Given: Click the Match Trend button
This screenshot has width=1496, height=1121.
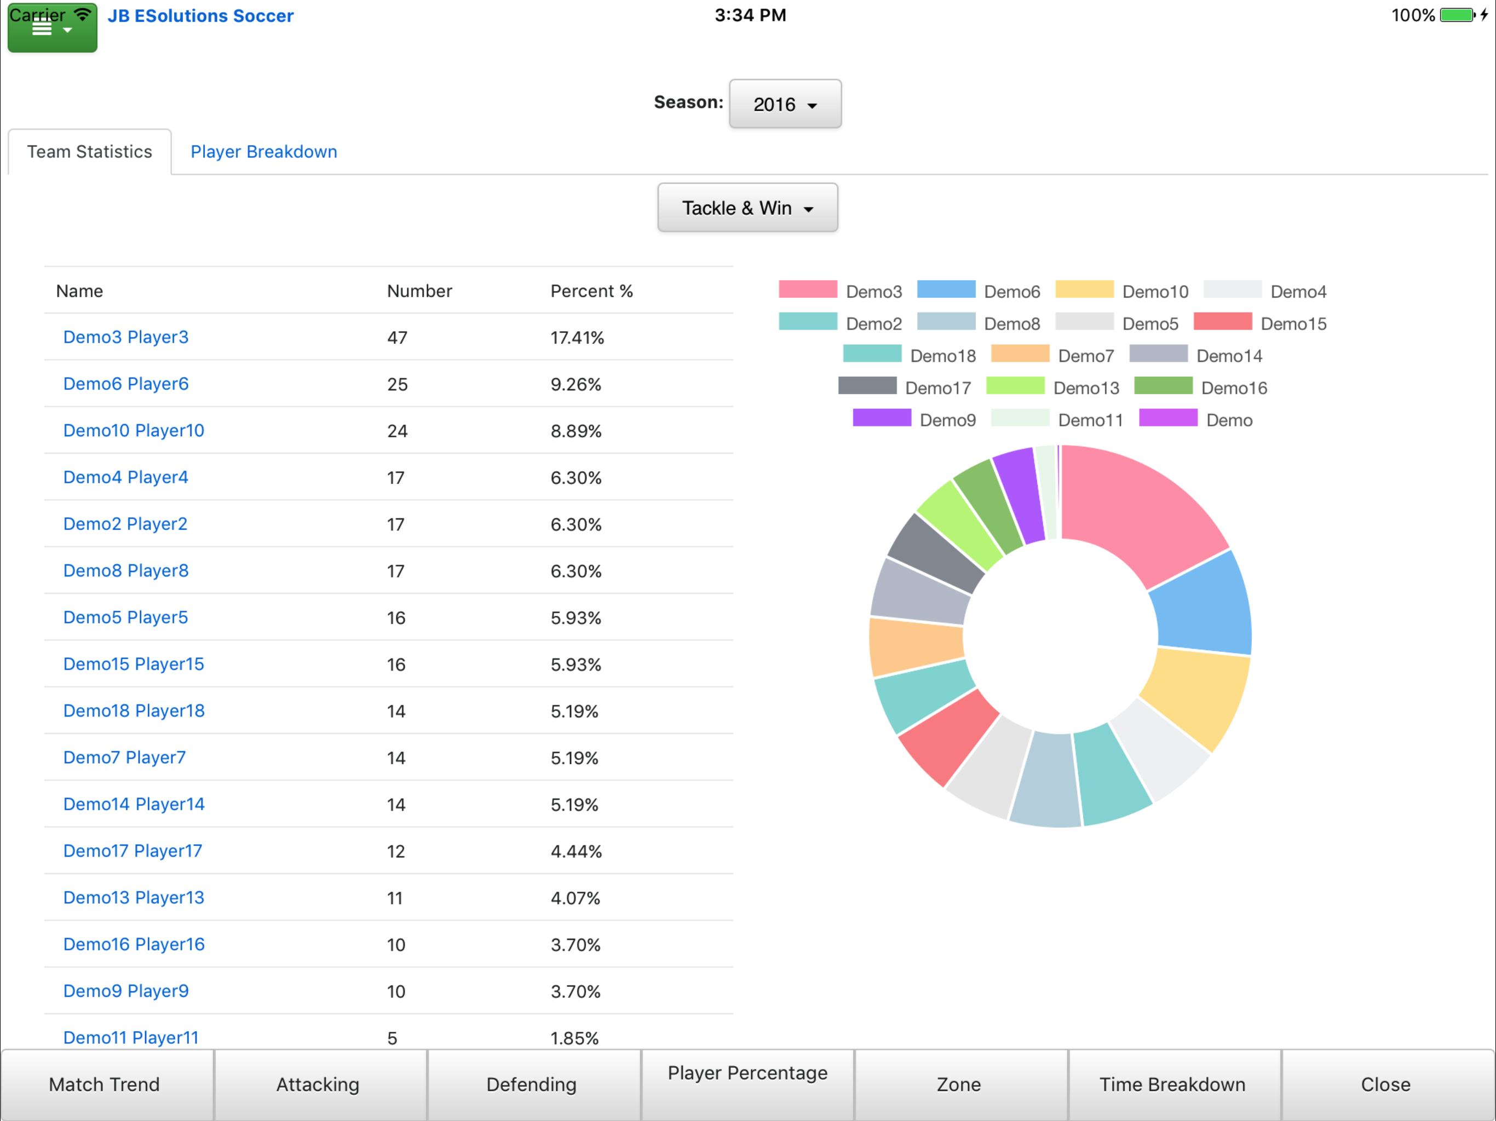Looking at the screenshot, I should pos(105,1084).
